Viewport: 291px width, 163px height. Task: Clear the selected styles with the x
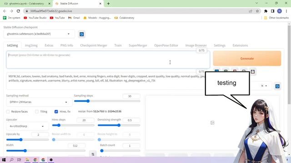[262, 86]
